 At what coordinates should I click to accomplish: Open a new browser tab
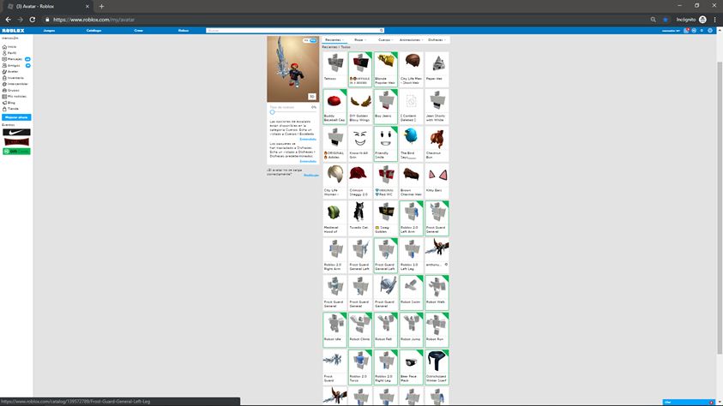(x=101, y=7)
